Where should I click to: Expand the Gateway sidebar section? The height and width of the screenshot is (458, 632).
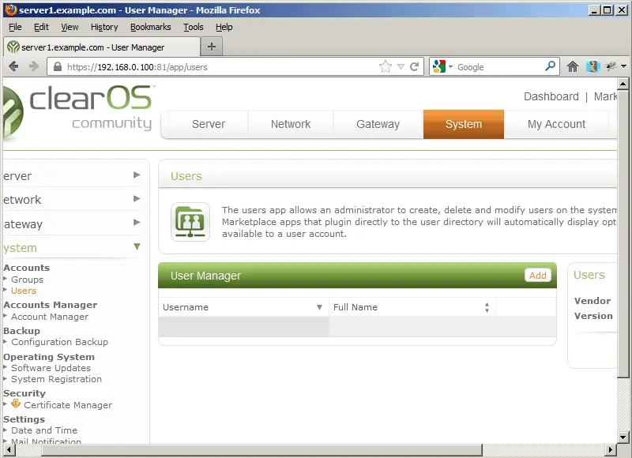(x=137, y=223)
